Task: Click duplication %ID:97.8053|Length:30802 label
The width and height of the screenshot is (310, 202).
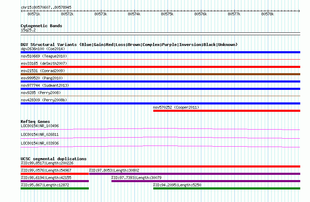Action: tap(114, 170)
